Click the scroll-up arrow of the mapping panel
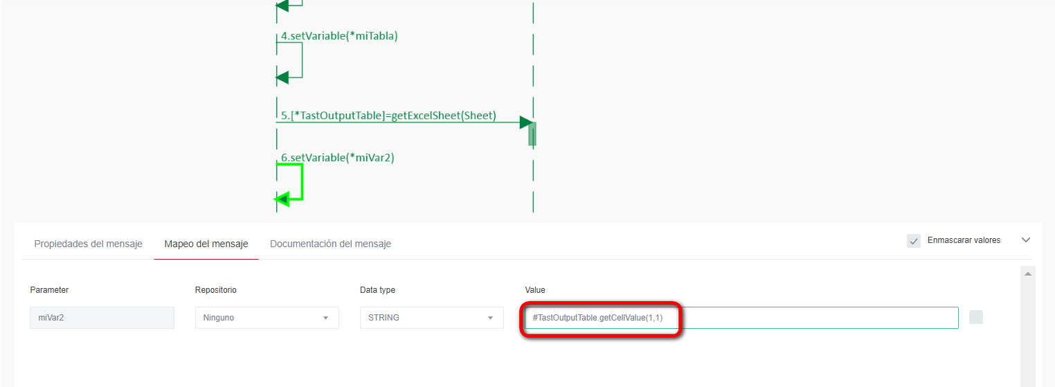This screenshot has height=387, width=1055. pos(1028,274)
